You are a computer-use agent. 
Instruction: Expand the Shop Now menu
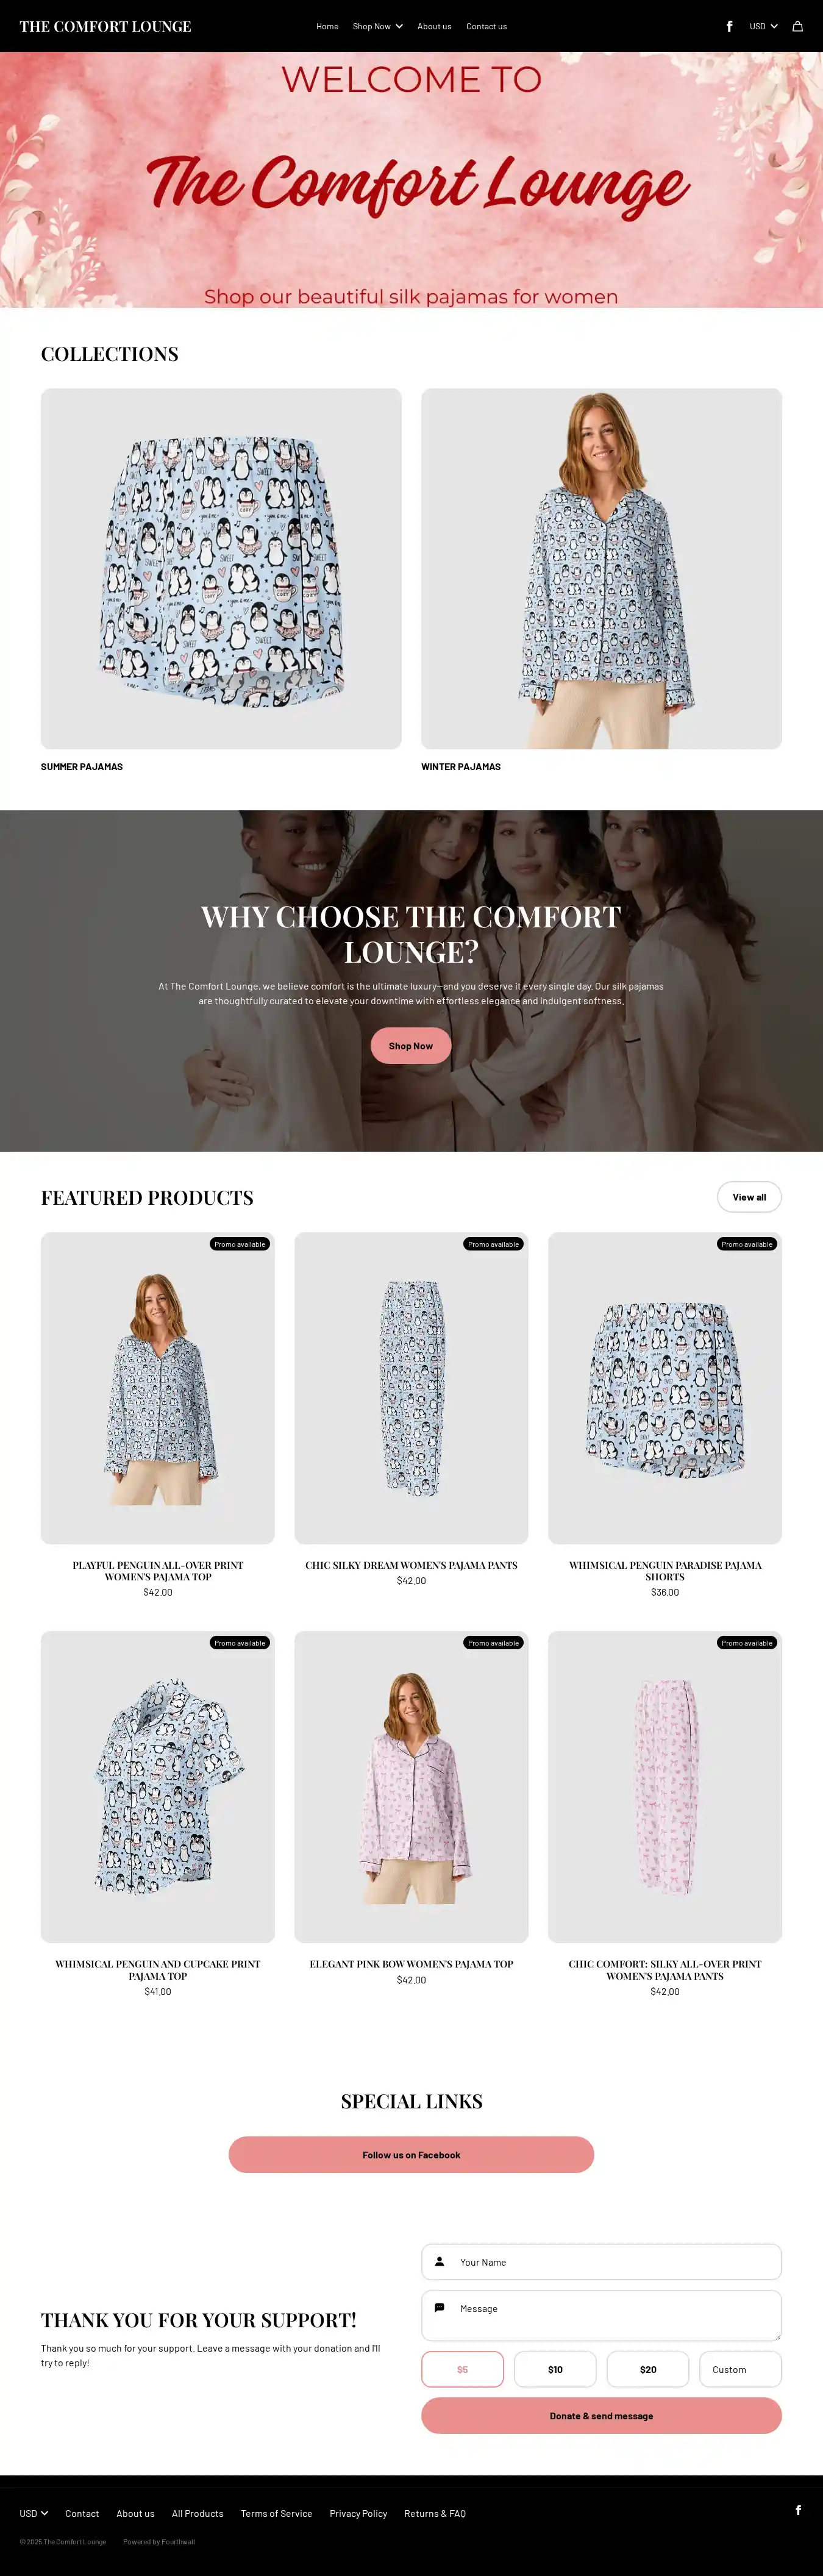click(377, 26)
